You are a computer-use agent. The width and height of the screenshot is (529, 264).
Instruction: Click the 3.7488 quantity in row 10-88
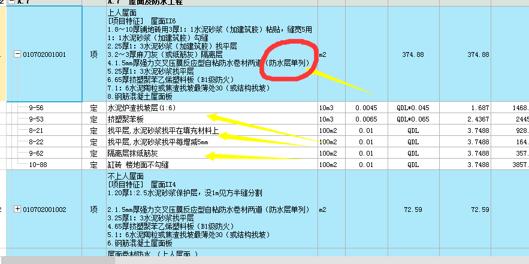click(478, 165)
